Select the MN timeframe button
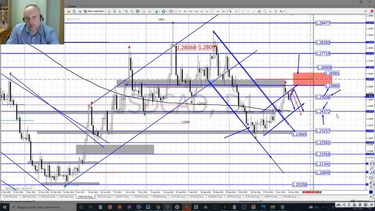Viewport: 375px width, 211px height. point(223,11)
